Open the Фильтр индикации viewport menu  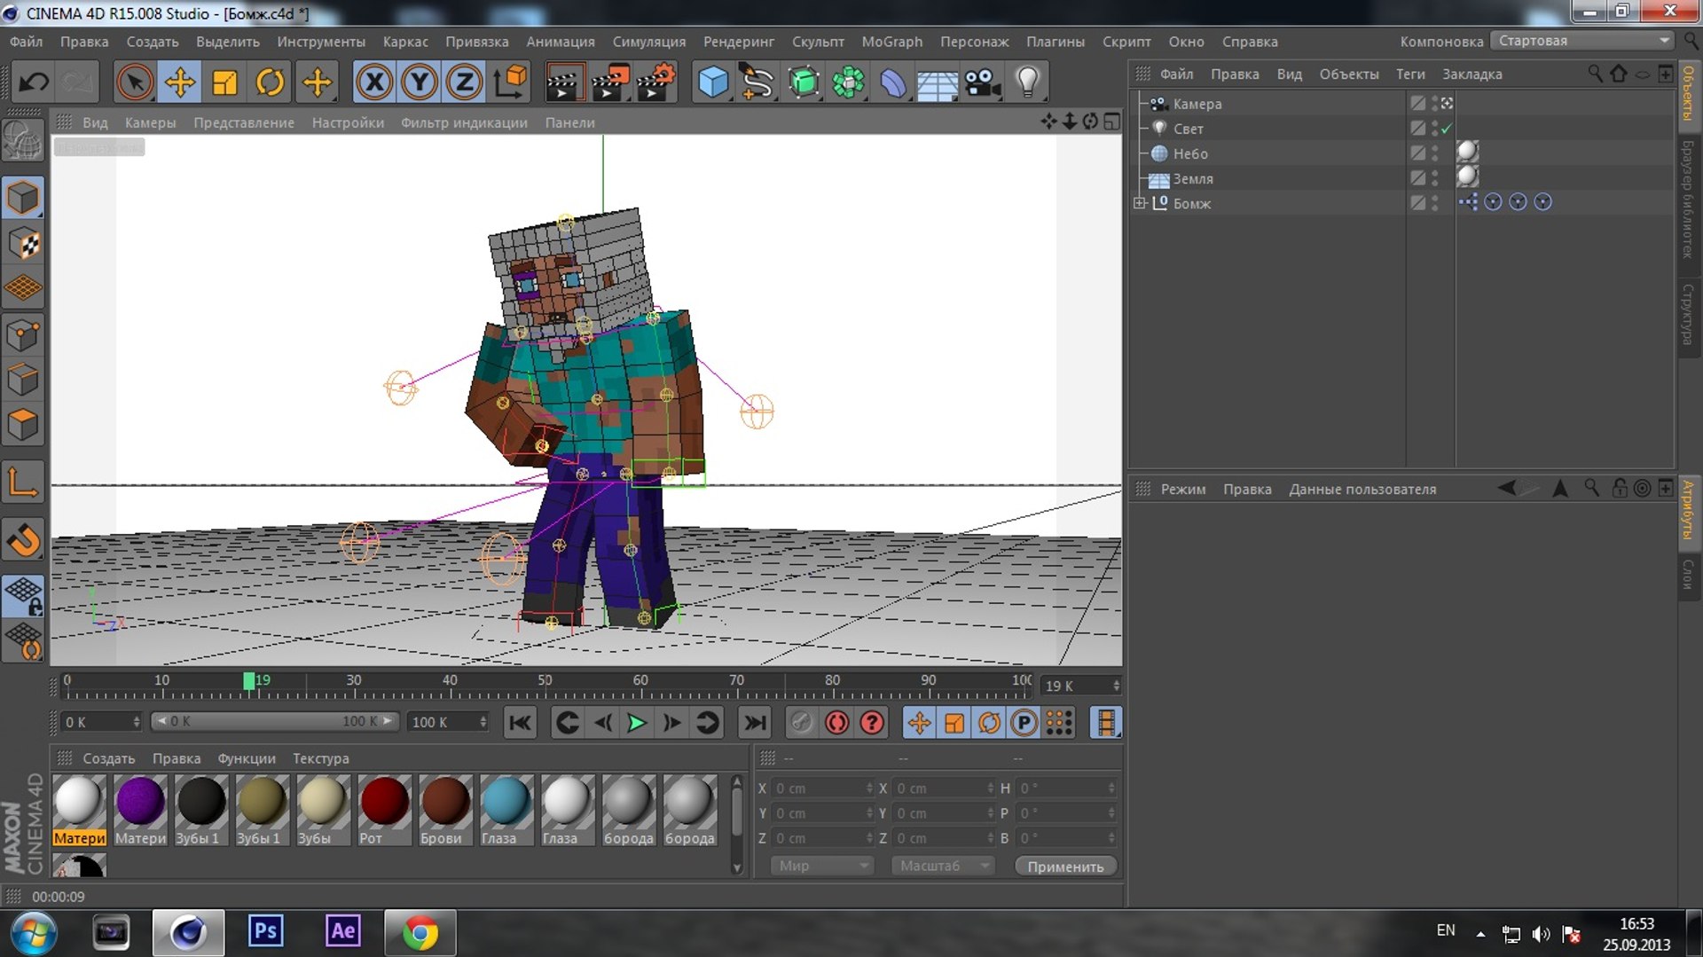pyautogui.click(x=464, y=122)
